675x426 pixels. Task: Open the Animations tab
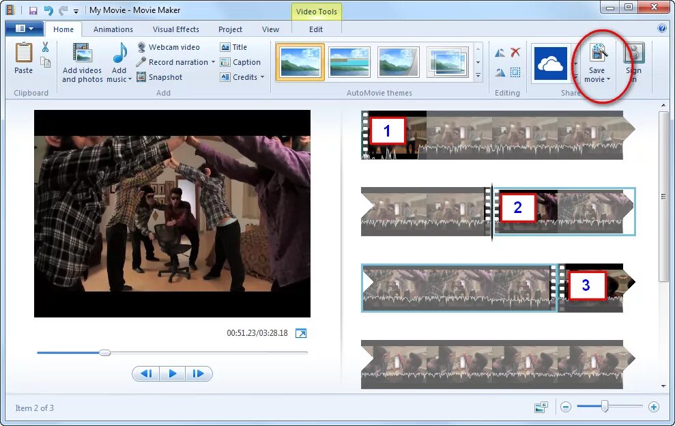pos(113,29)
